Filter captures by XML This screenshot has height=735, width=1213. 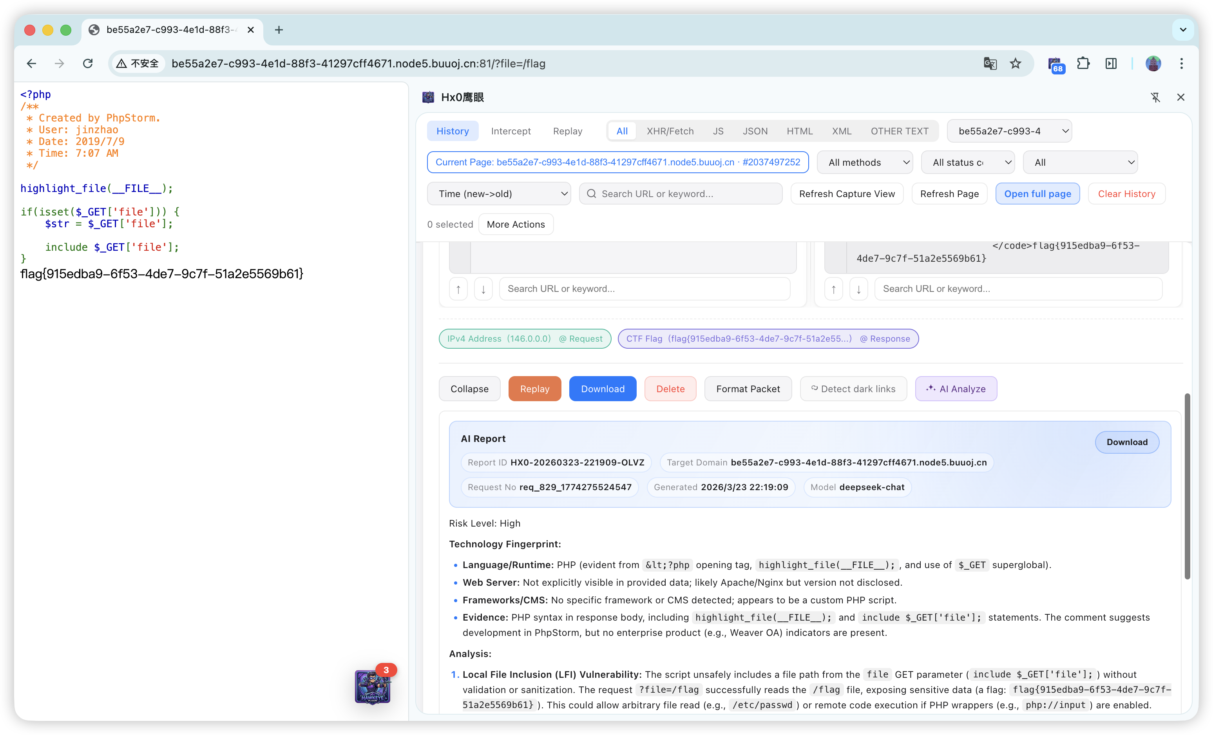point(842,131)
